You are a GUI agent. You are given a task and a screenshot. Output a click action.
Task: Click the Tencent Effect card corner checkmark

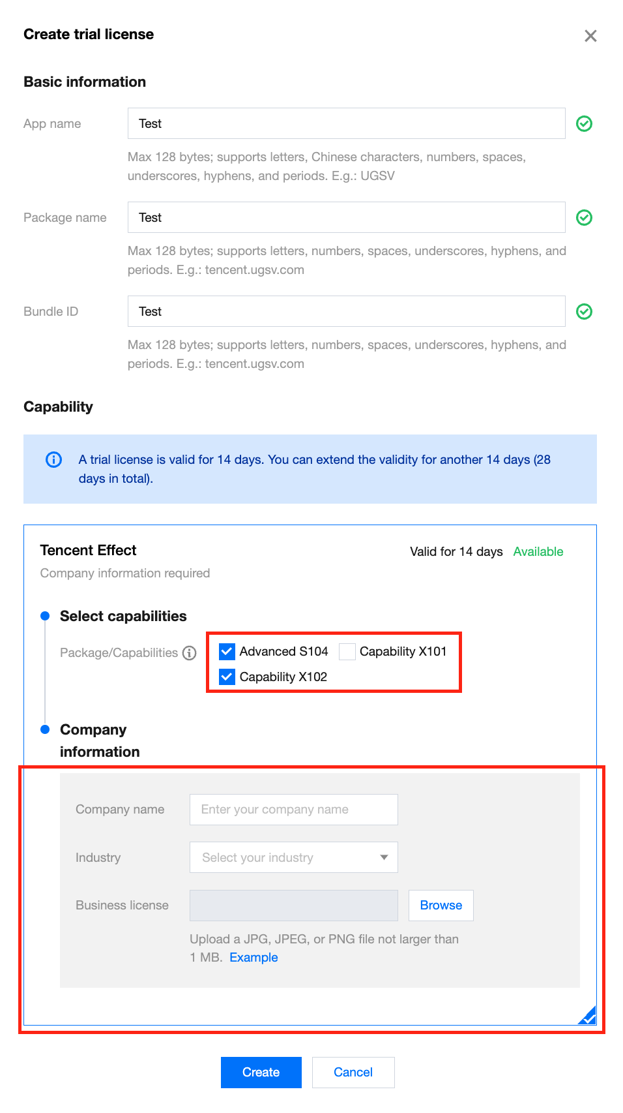tap(588, 1016)
